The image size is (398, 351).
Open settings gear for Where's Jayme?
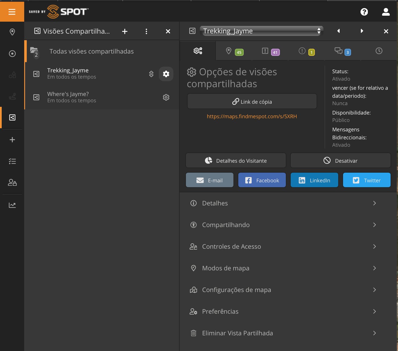tap(166, 97)
